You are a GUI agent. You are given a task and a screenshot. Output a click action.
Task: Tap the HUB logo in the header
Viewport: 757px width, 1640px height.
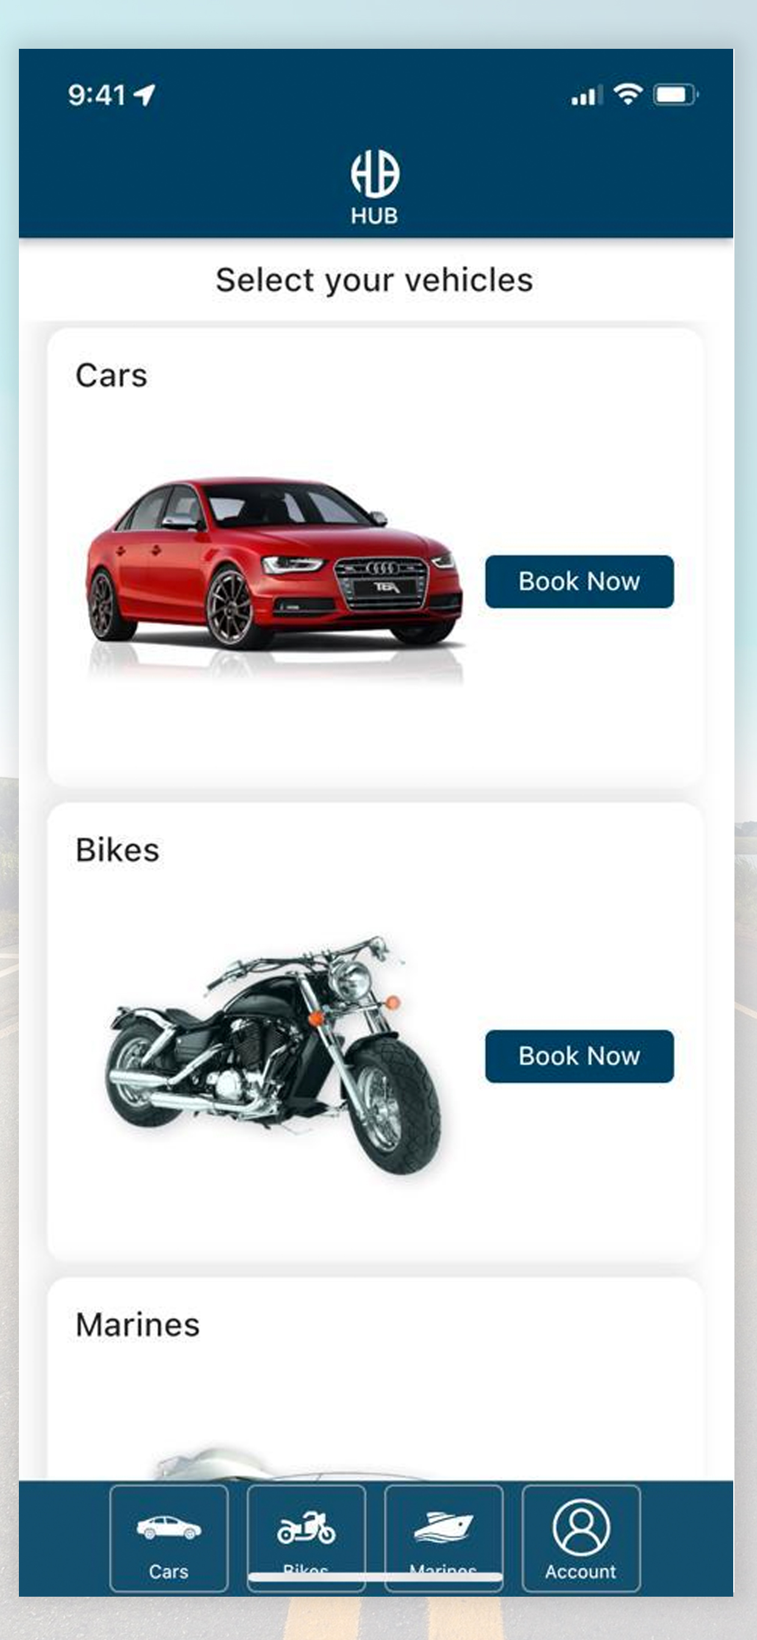(x=375, y=187)
